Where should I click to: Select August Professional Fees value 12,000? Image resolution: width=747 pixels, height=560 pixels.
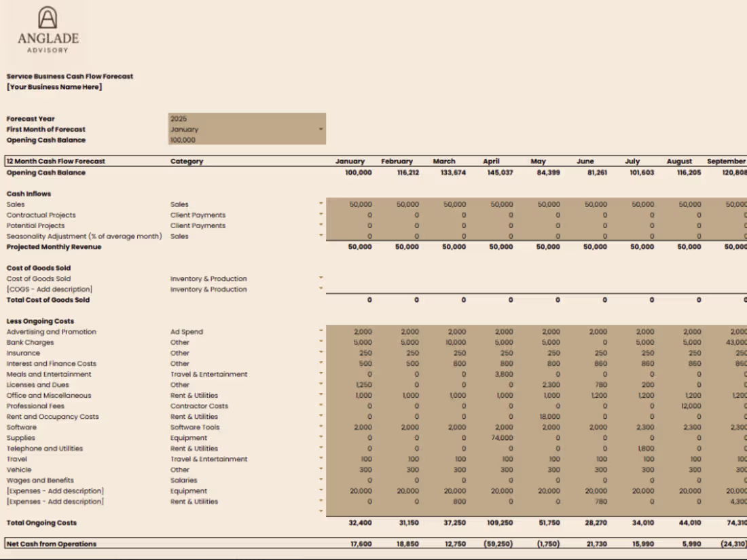[x=691, y=406]
